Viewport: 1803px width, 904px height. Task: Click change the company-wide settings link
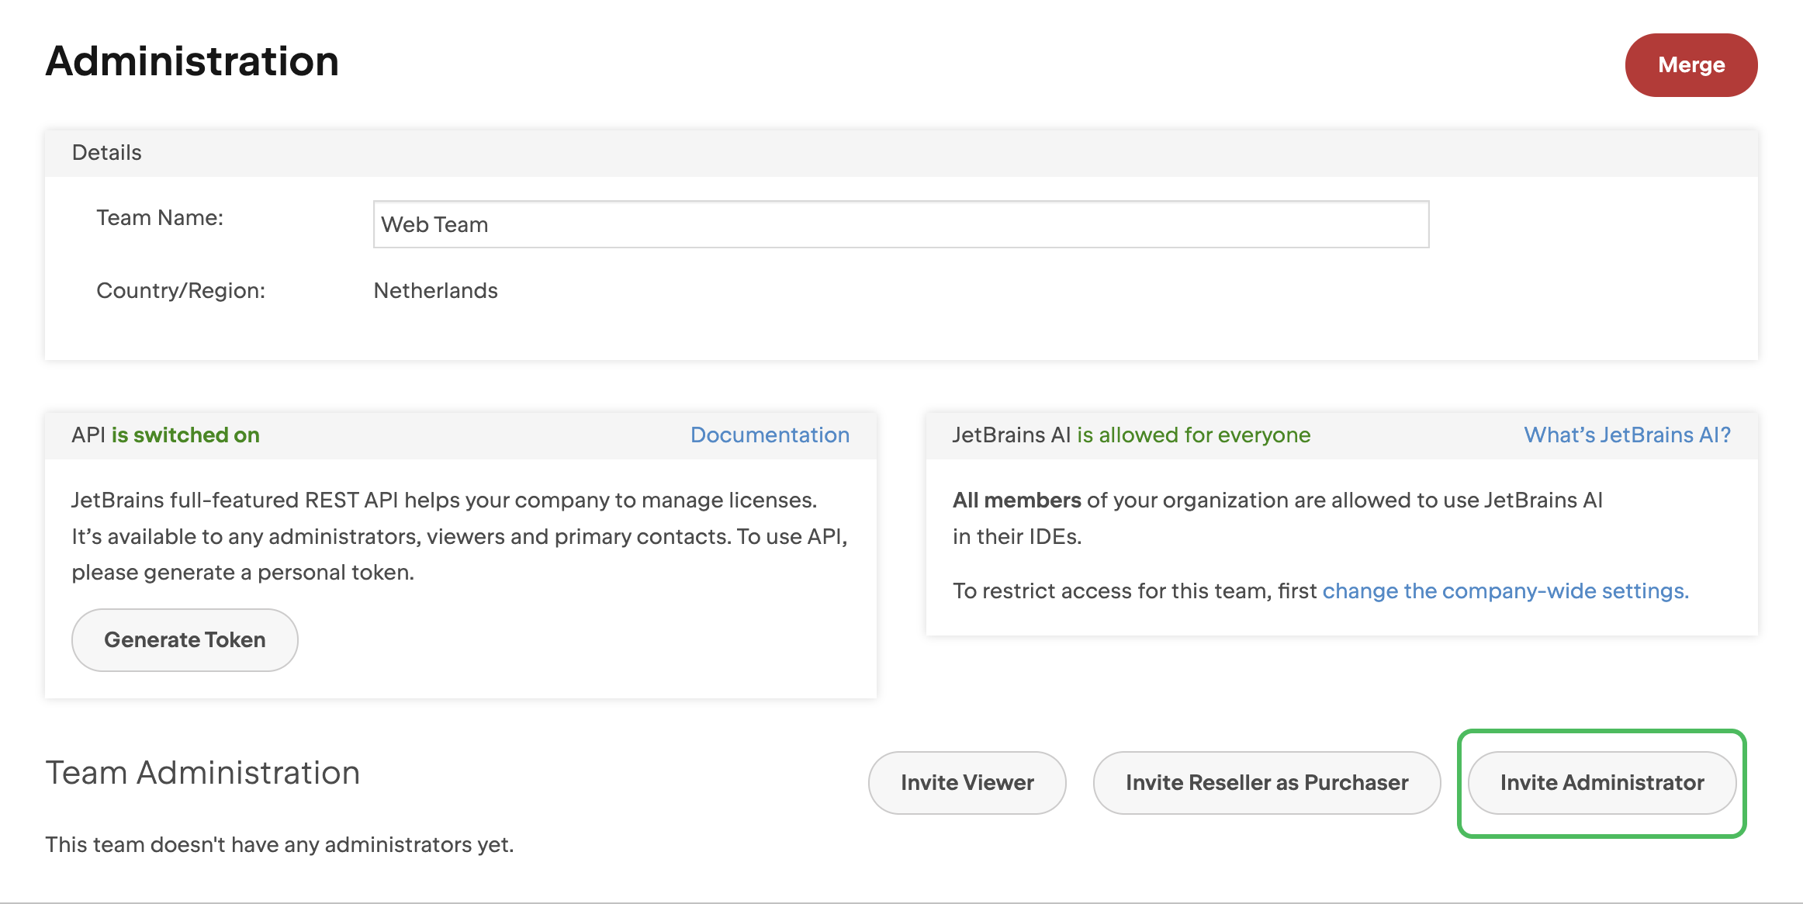click(1505, 591)
